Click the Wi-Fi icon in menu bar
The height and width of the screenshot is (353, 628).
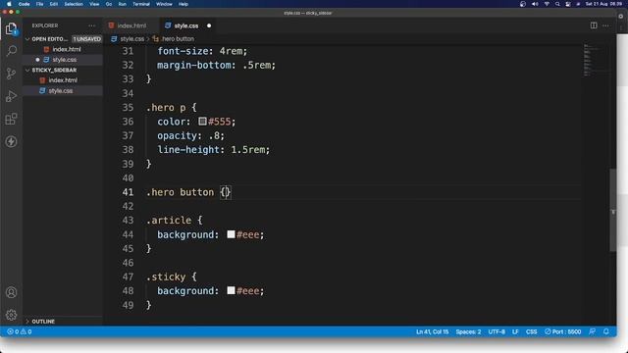pyautogui.click(x=547, y=4)
